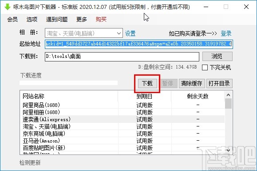
Task: Select the 速卖通(Aliexpress) row
Action: tap(122, 119)
